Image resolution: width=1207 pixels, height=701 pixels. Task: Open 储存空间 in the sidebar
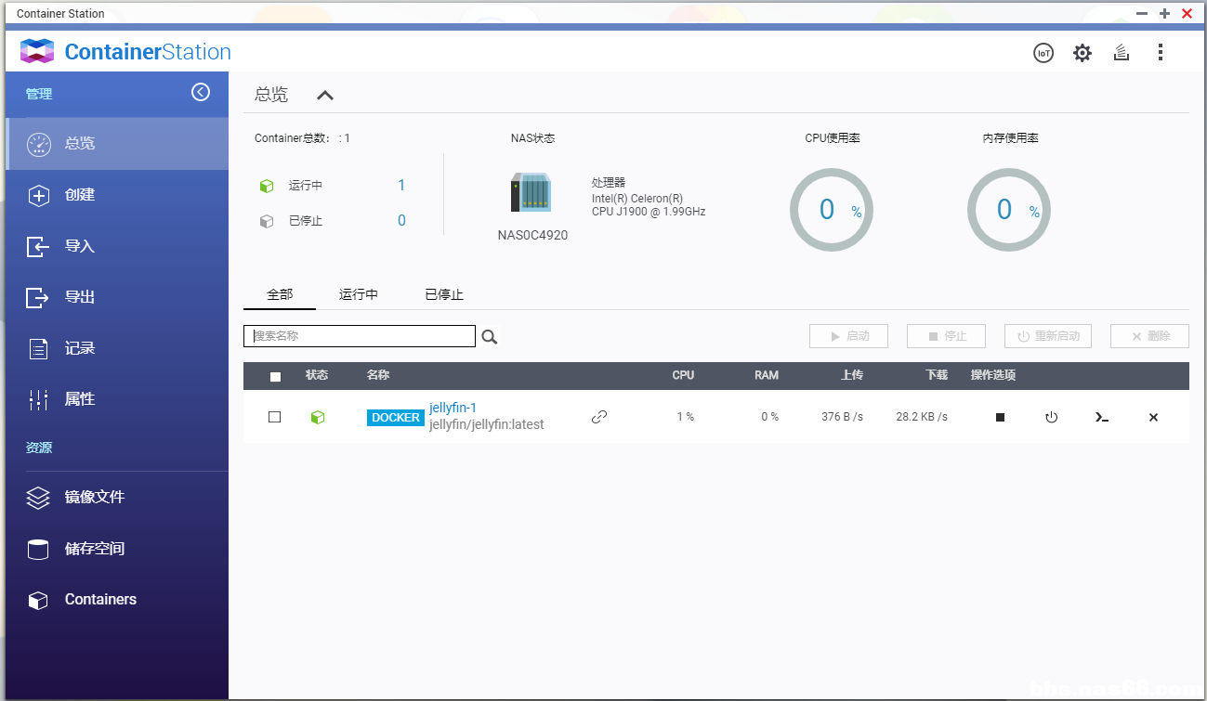(x=117, y=549)
